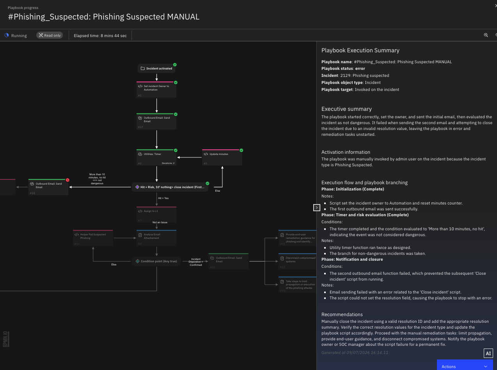The width and height of the screenshot is (497, 370).
Task: Open Provide end-user remediation guidance task
Action: click(x=297, y=238)
